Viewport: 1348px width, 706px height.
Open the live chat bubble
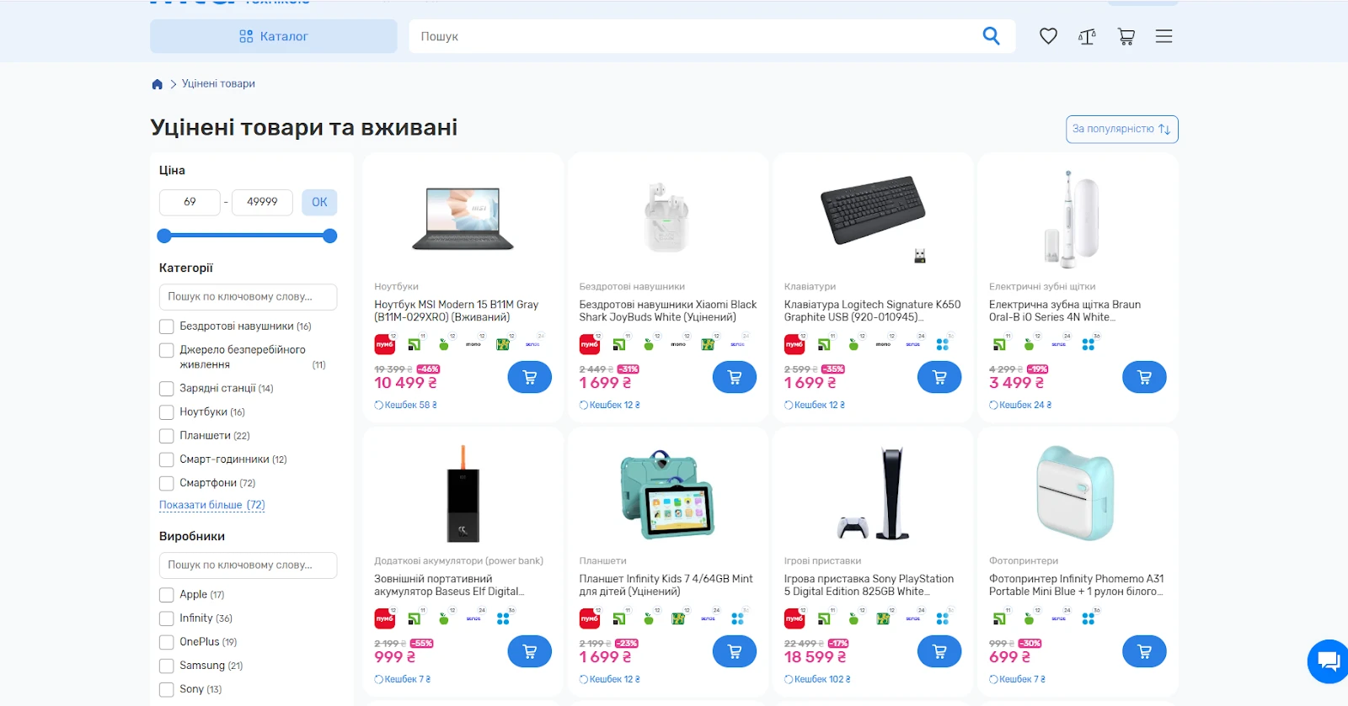point(1329,661)
